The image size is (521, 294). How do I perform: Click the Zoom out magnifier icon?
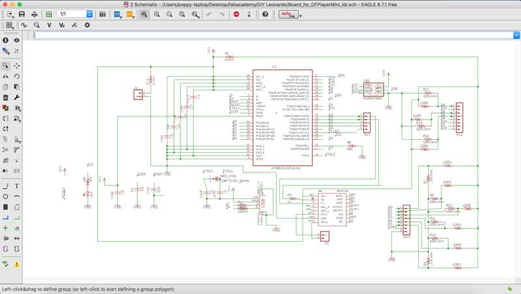click(169, 14)
